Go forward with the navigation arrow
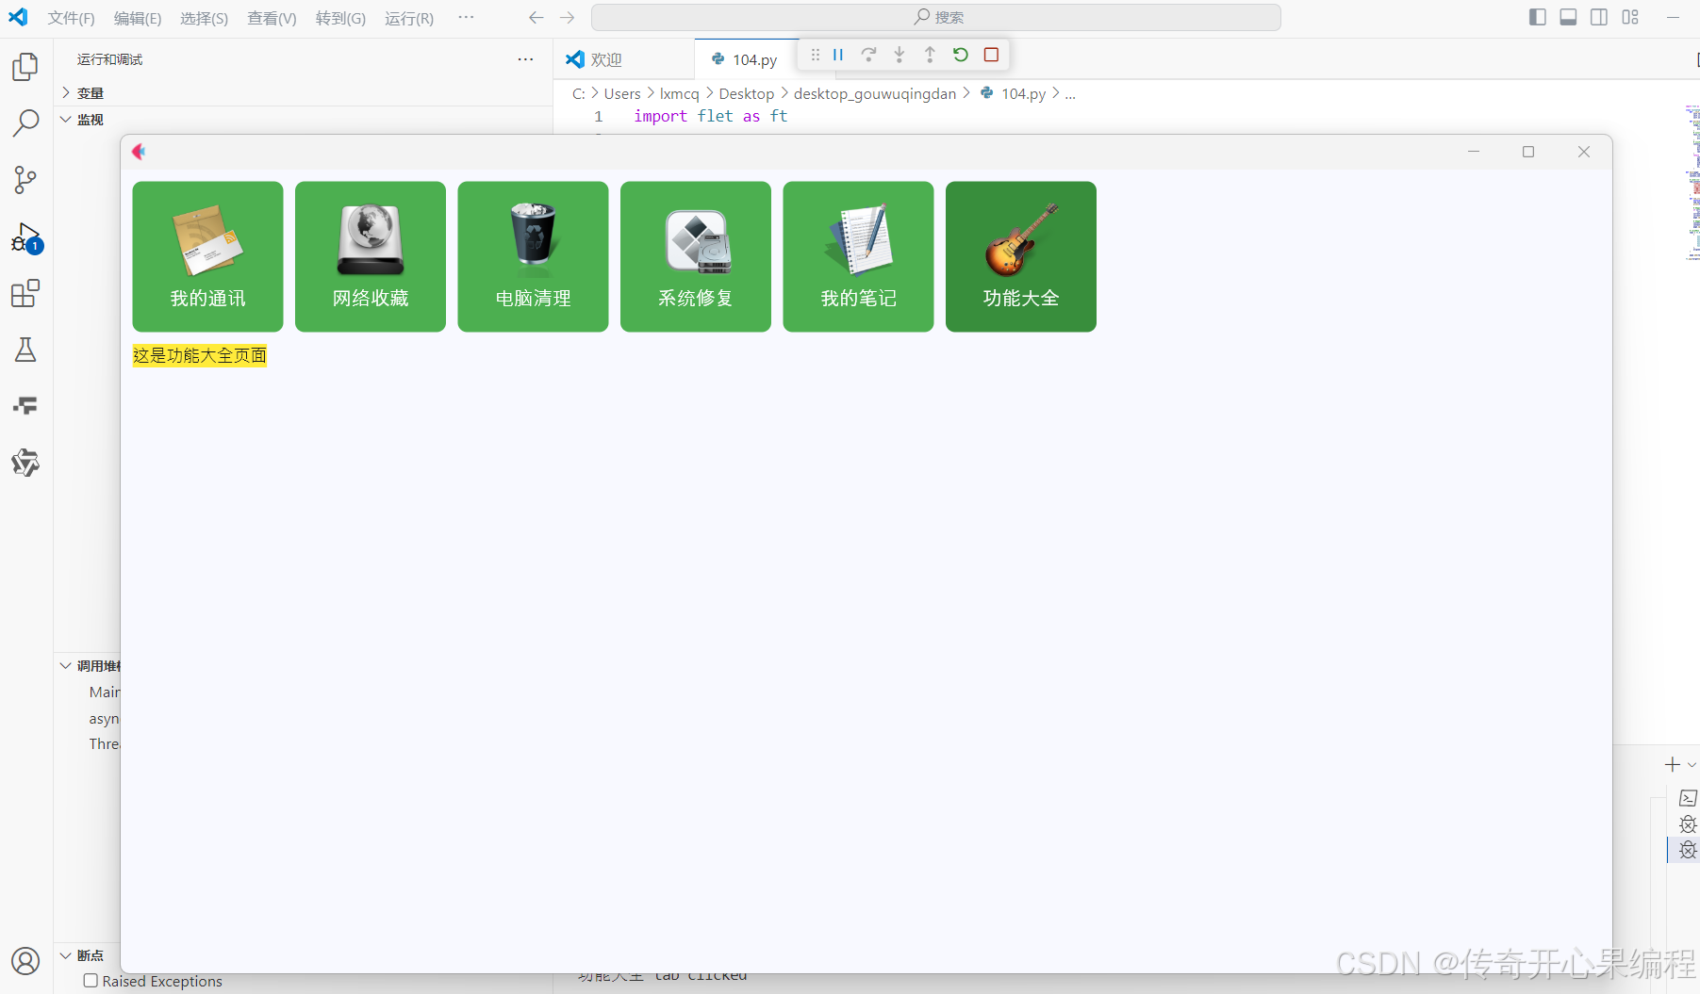Screen dimensions: 1700x994 [567, 17]
